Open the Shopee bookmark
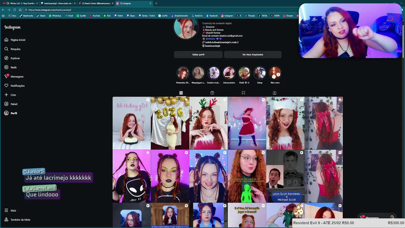 click(288, 16)
